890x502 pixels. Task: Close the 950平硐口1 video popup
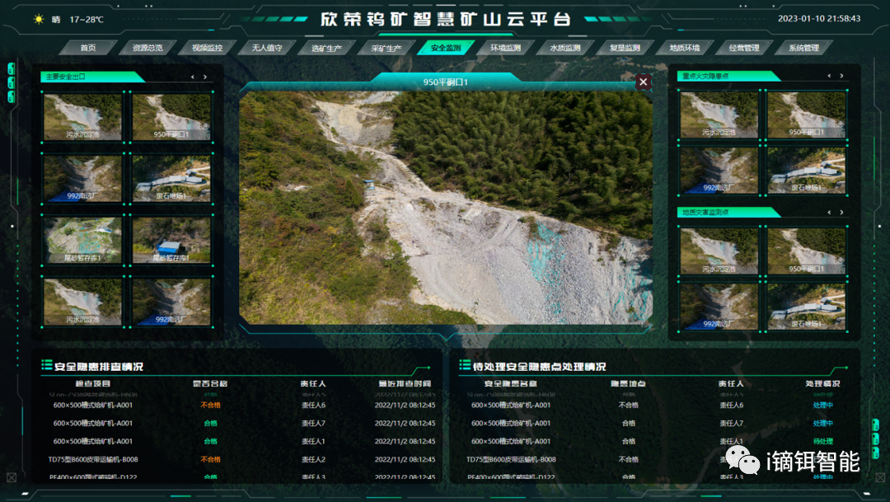click(644, 82)
